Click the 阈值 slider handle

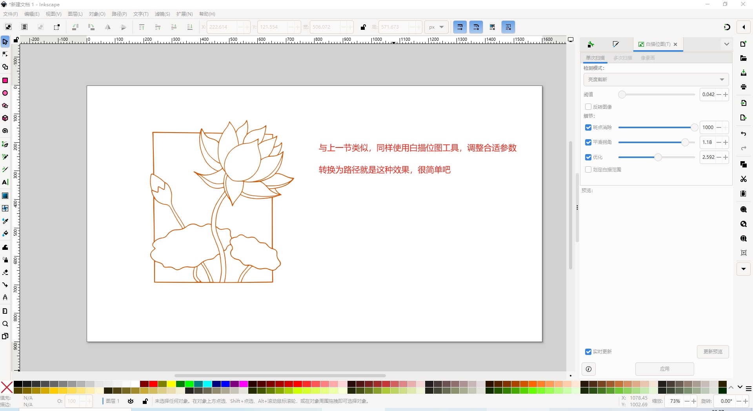pos(622,95)
